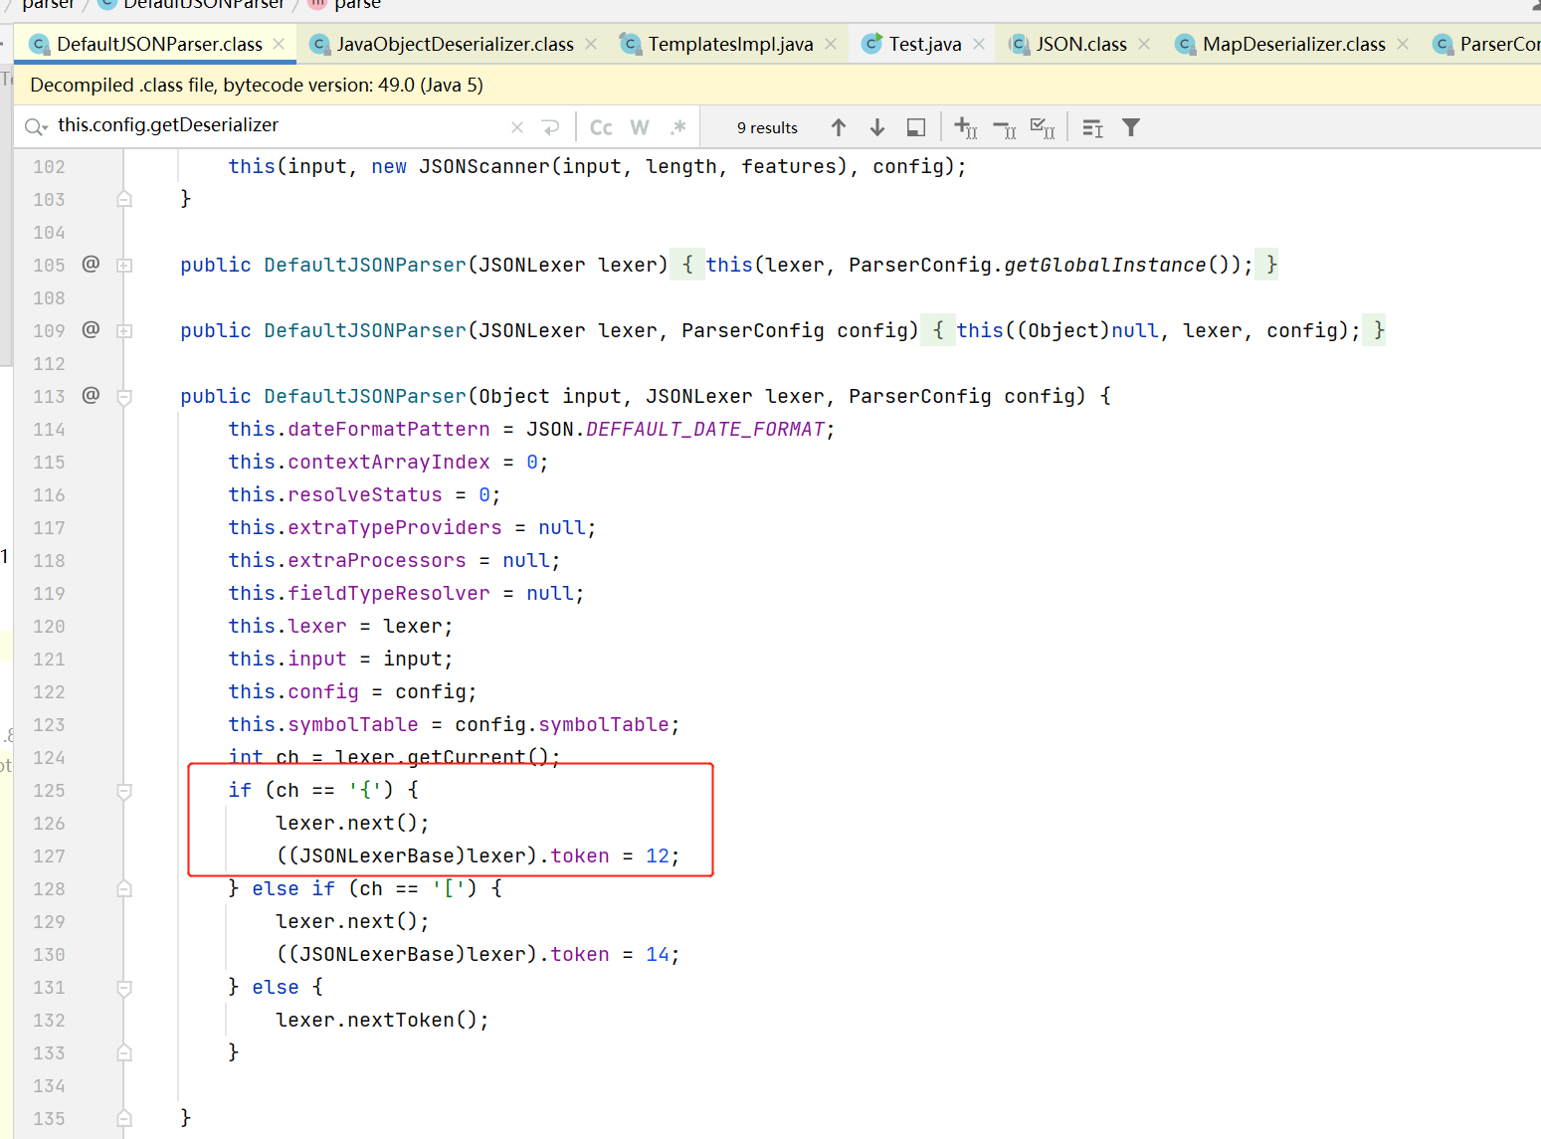
Task: Click the '9 results' count label
Action: click(x=767, y=127)
